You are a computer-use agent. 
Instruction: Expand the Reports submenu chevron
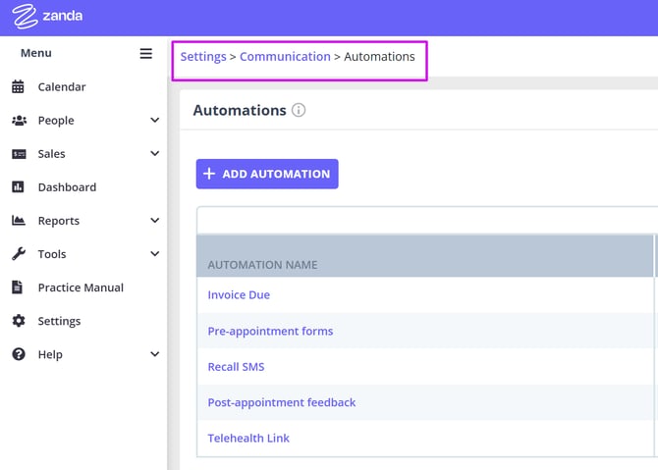(154, 221)
